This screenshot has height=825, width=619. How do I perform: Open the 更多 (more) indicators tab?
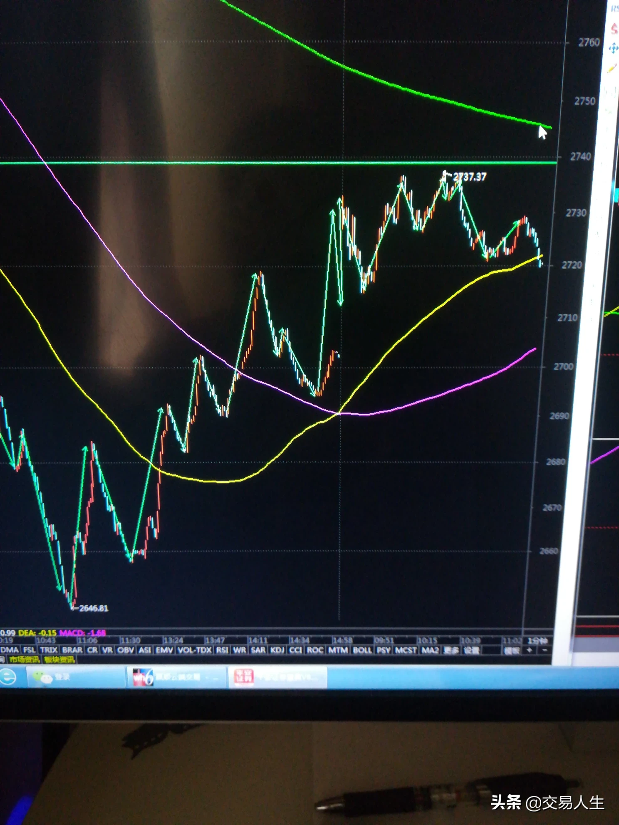[451, 650]
